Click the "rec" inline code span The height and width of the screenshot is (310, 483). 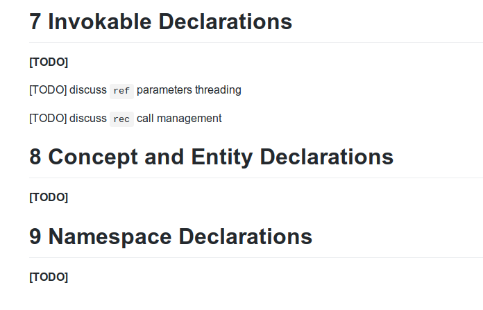pyautogui.click(x=121, y=119)
